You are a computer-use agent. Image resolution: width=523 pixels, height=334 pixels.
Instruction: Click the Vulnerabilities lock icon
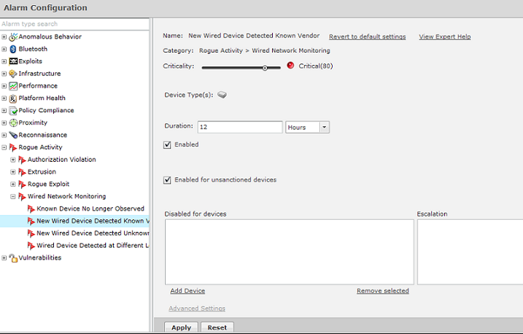point(13,258)
